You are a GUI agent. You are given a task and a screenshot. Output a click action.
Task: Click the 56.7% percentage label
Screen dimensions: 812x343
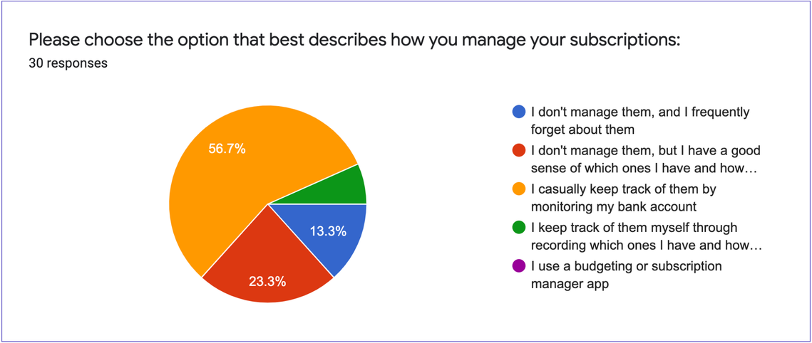point(227,149)
